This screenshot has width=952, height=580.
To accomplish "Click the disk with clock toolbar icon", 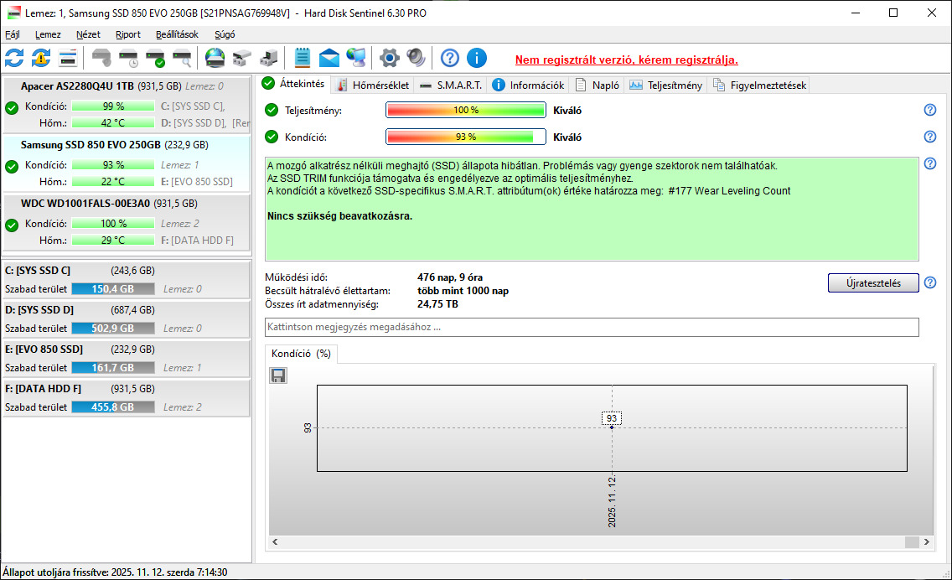I will point(128,59).
